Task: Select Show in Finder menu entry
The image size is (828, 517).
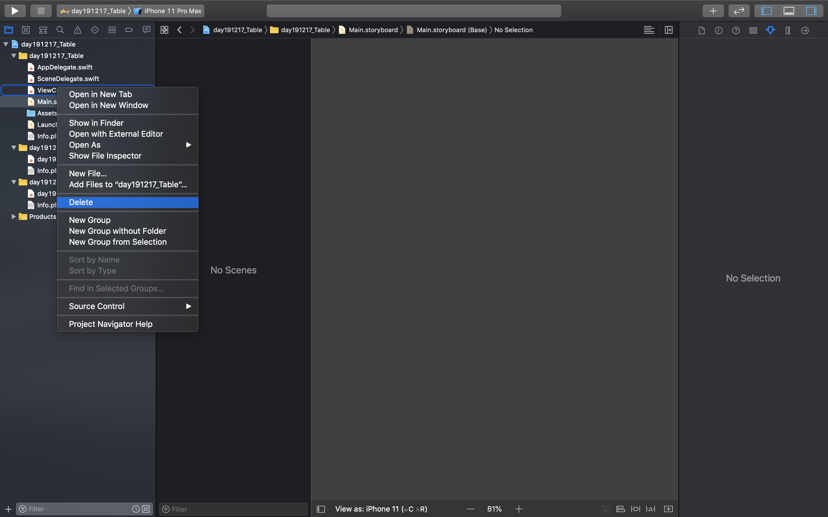Action: (x=96, y=123)
